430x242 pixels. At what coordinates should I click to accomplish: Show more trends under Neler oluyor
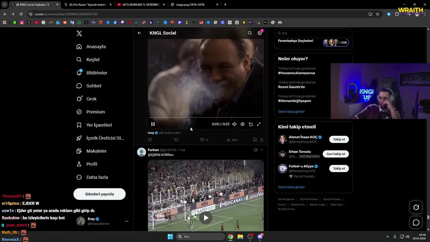point(292,111)
